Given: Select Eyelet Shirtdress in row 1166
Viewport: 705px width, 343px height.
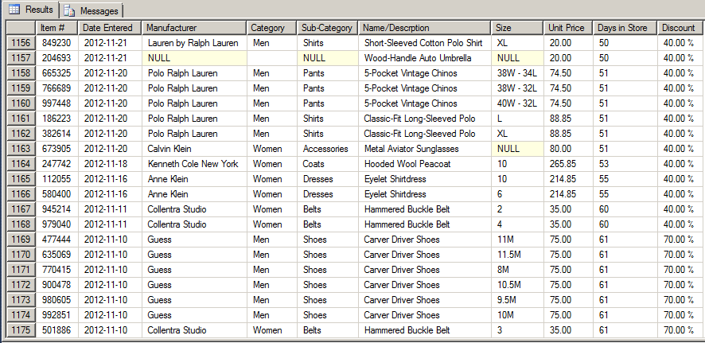Looking at the screenshot, I should tap(425, 194).
